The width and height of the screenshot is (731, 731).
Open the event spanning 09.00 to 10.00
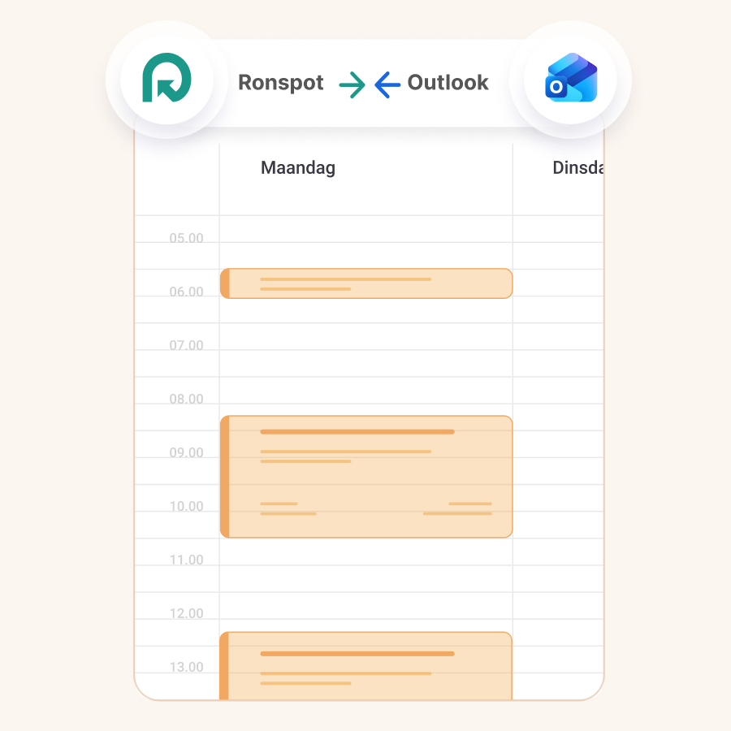pos(366,477)
